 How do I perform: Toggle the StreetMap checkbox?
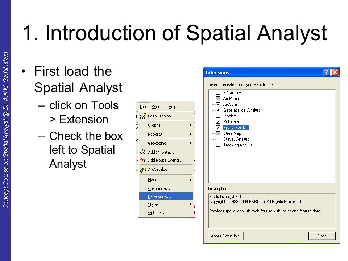218,133
